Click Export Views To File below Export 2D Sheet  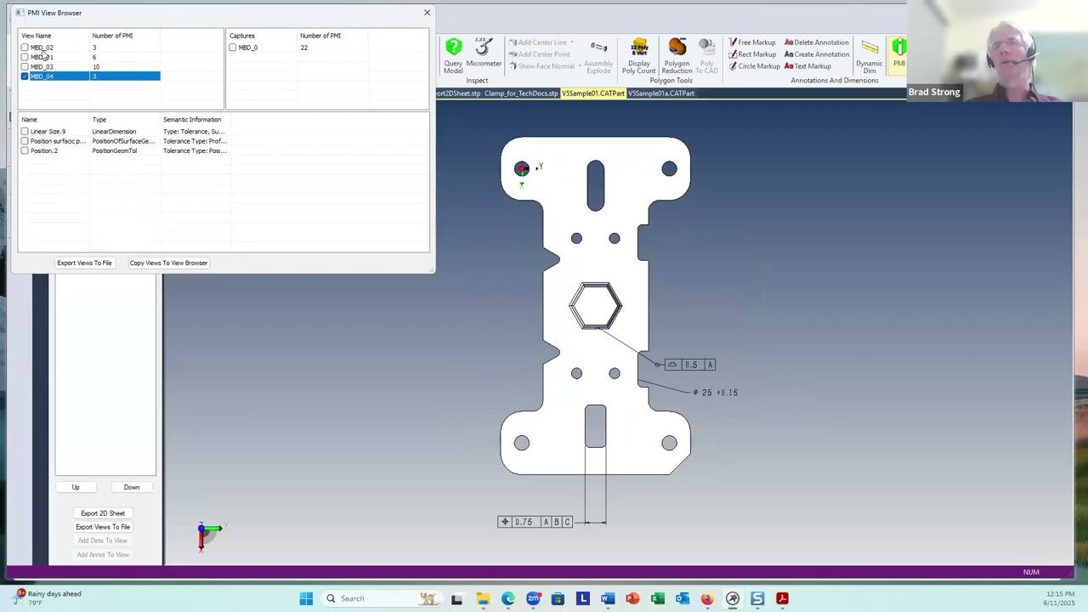(103, 527)
